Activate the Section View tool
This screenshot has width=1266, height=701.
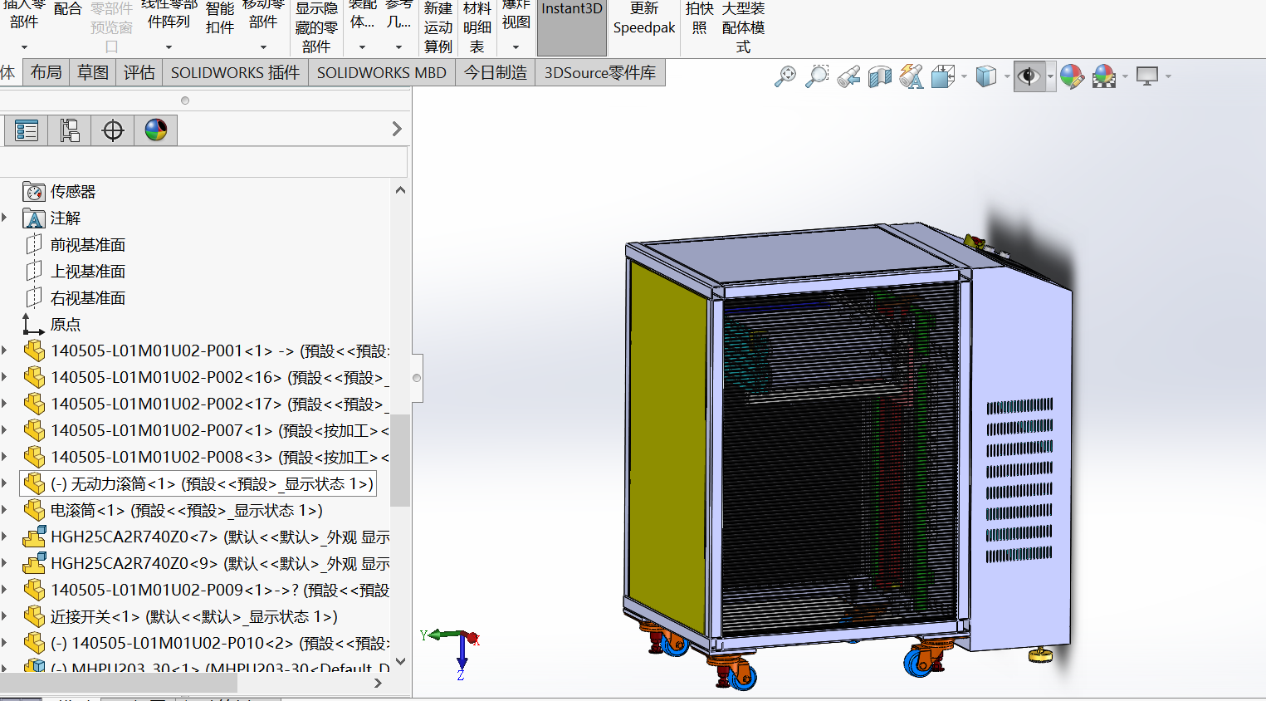pyautogui.click(x=880, y=76)
